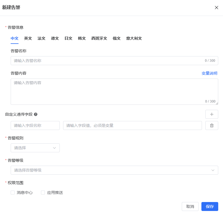Switch to the 德文 tab
The image size is (223, 216).
coord(55,38)
